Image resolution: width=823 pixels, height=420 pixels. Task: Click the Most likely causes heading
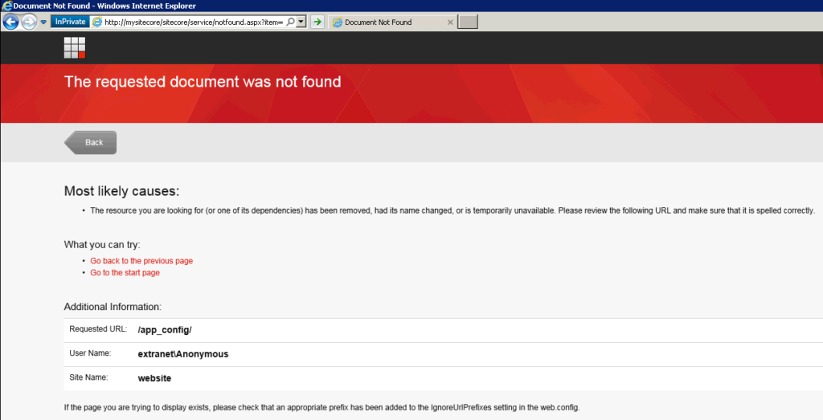[x=122, y=191]
